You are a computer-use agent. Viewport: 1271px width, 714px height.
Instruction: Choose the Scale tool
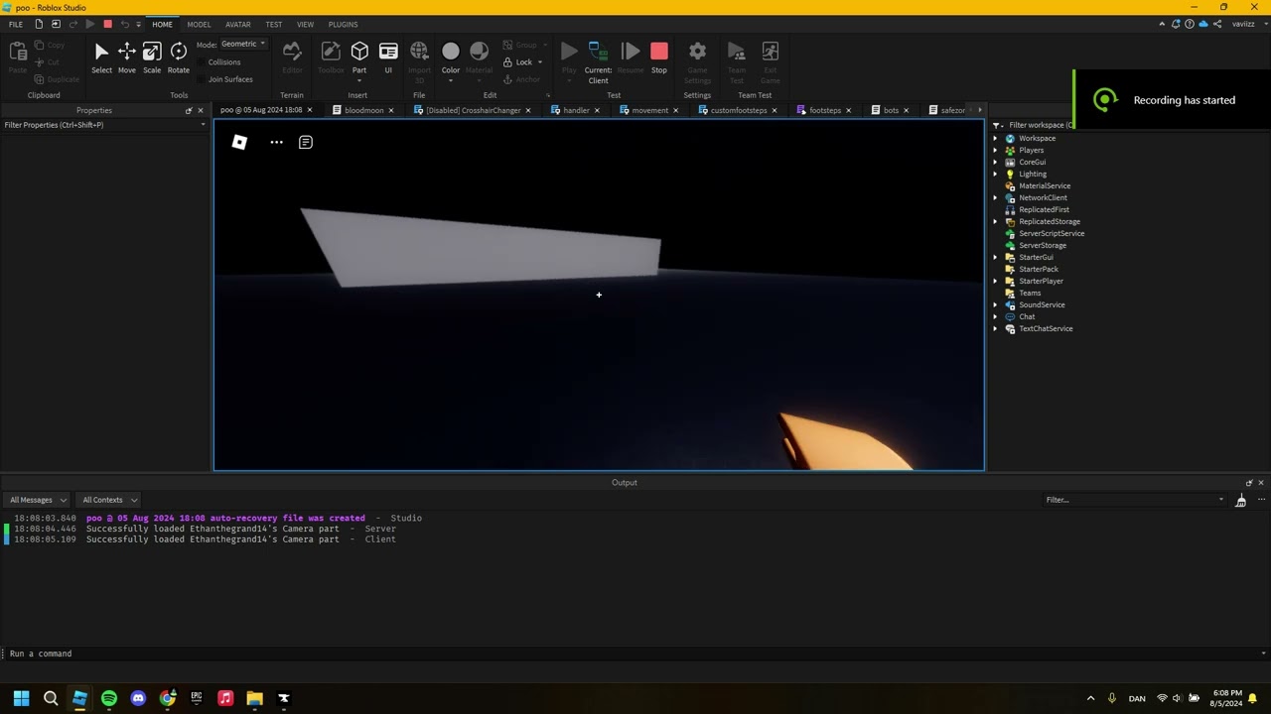click(x=152, y=58)
